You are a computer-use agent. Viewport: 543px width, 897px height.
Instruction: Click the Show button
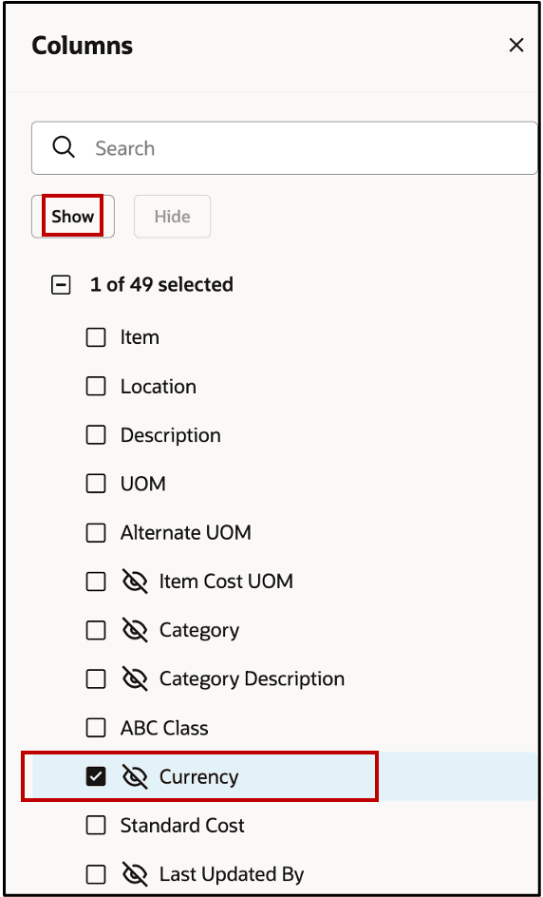click(73, 217)
